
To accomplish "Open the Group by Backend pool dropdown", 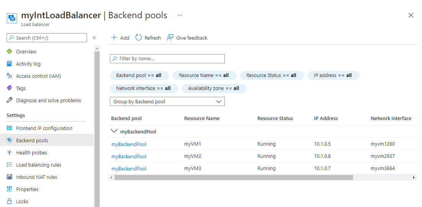I will tap(167, 101).
